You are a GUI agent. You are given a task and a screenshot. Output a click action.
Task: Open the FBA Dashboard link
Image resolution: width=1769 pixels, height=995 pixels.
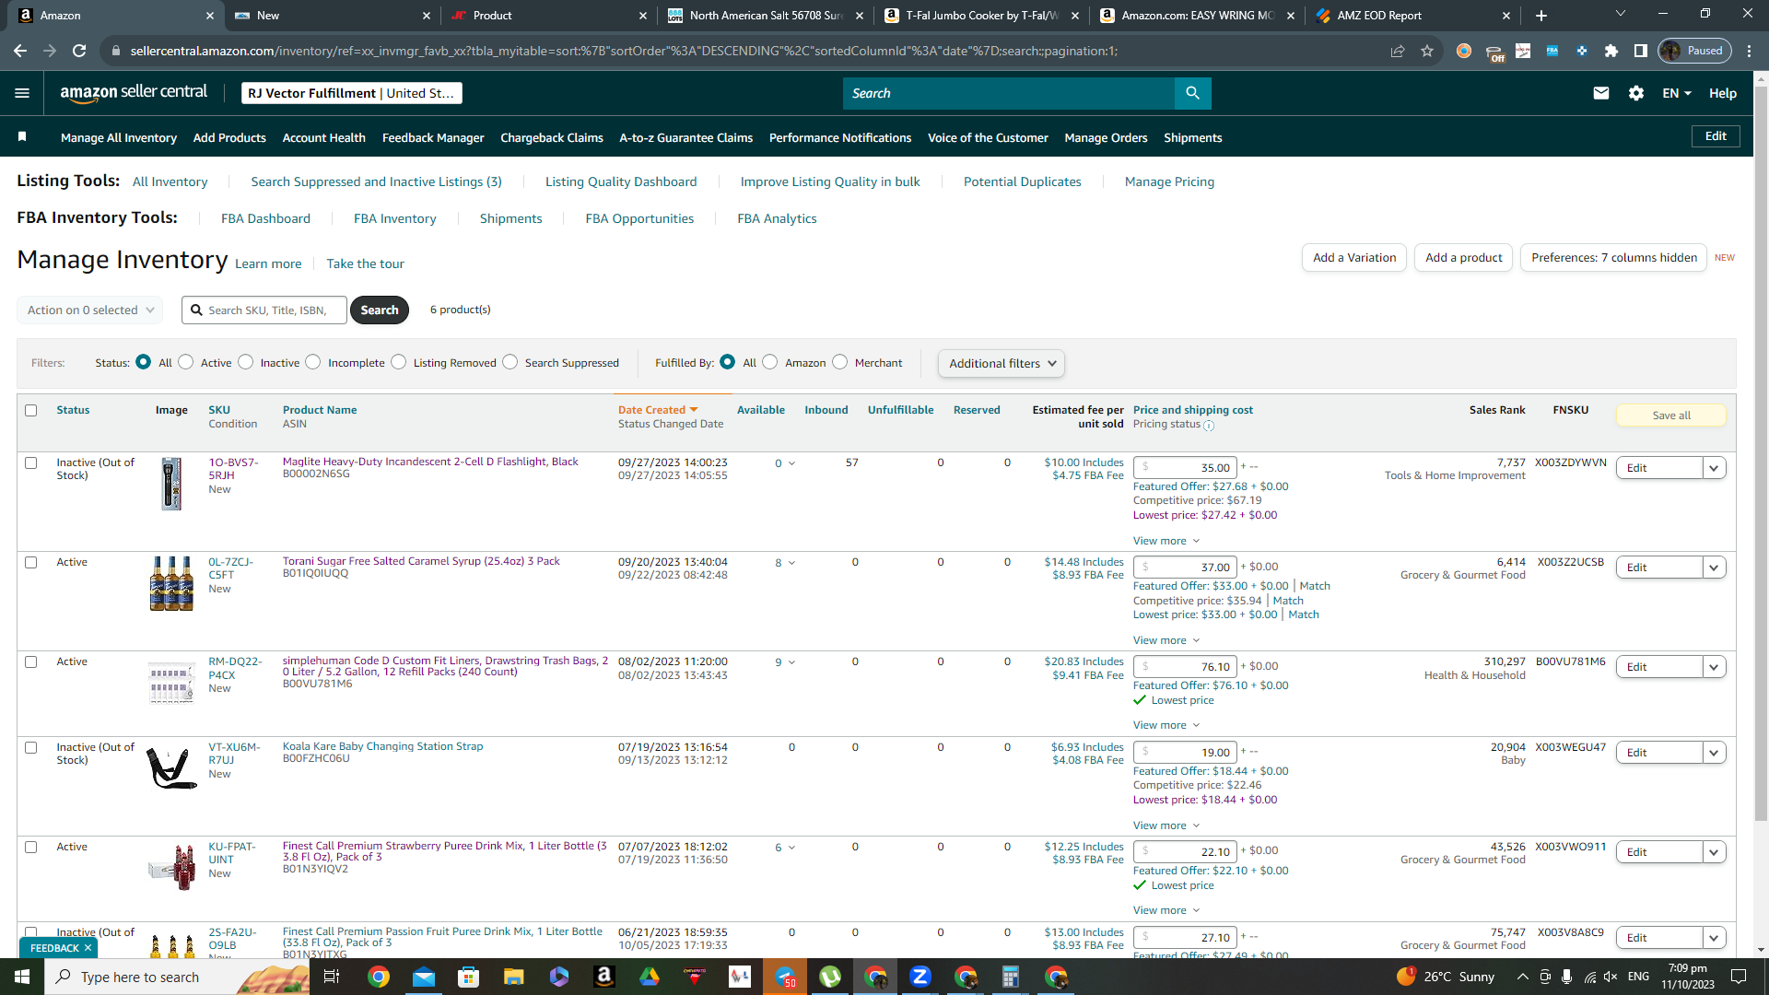coord(265,218)
